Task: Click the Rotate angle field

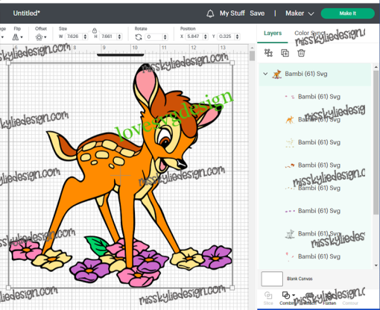Action: [x=153, y=37]
